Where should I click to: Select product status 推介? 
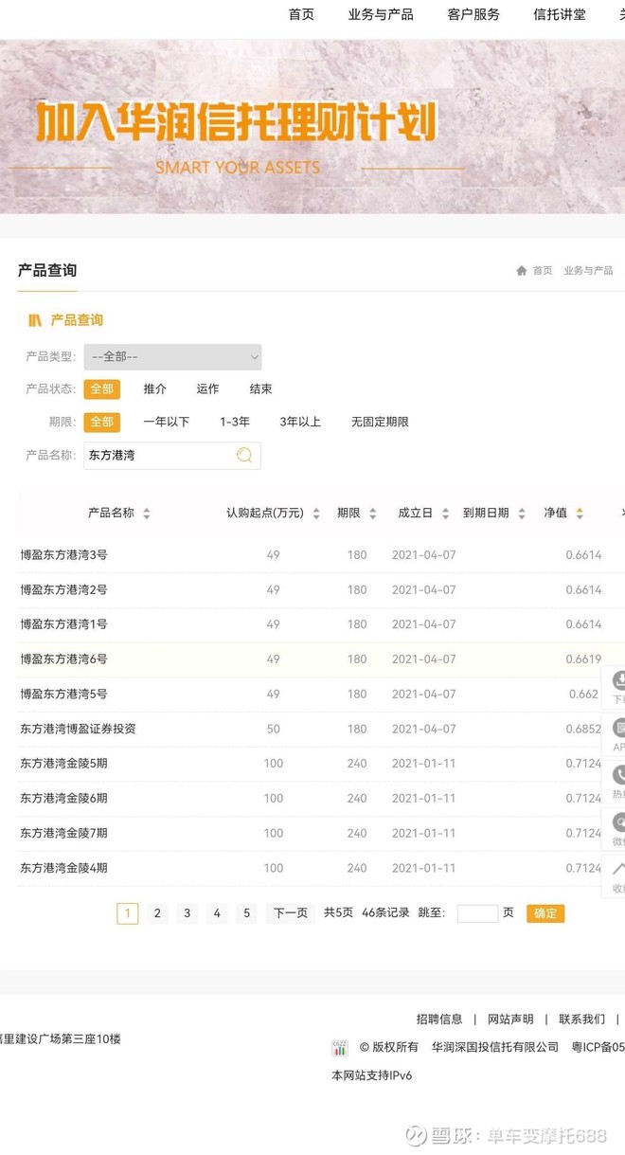pos(155,389)
